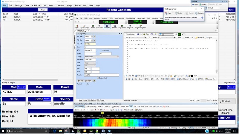Click the New button in Snipping Tool

[168, 13]
